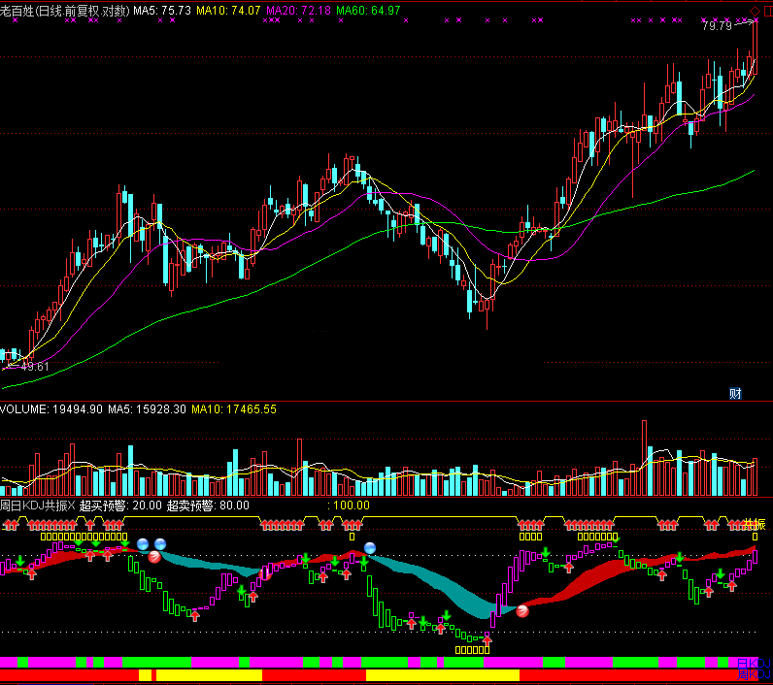Select the MA5: 75.73 price average label
The width and height of the screenshot is (773, 685).
pos(161,10)
